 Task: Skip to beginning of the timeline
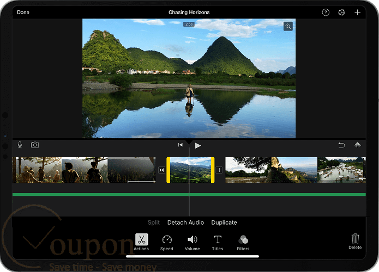(181, 145)
